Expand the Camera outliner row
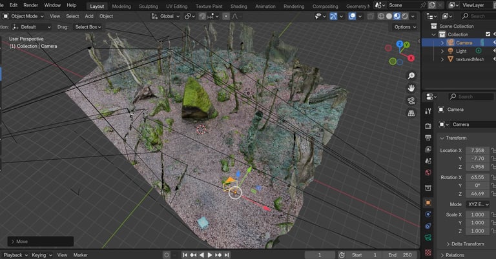The width and height of the screenshot is (496, 259). tap(442, 43)
